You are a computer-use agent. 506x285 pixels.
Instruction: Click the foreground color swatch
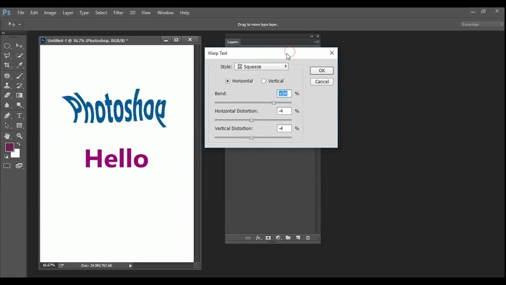click(9, 147)
